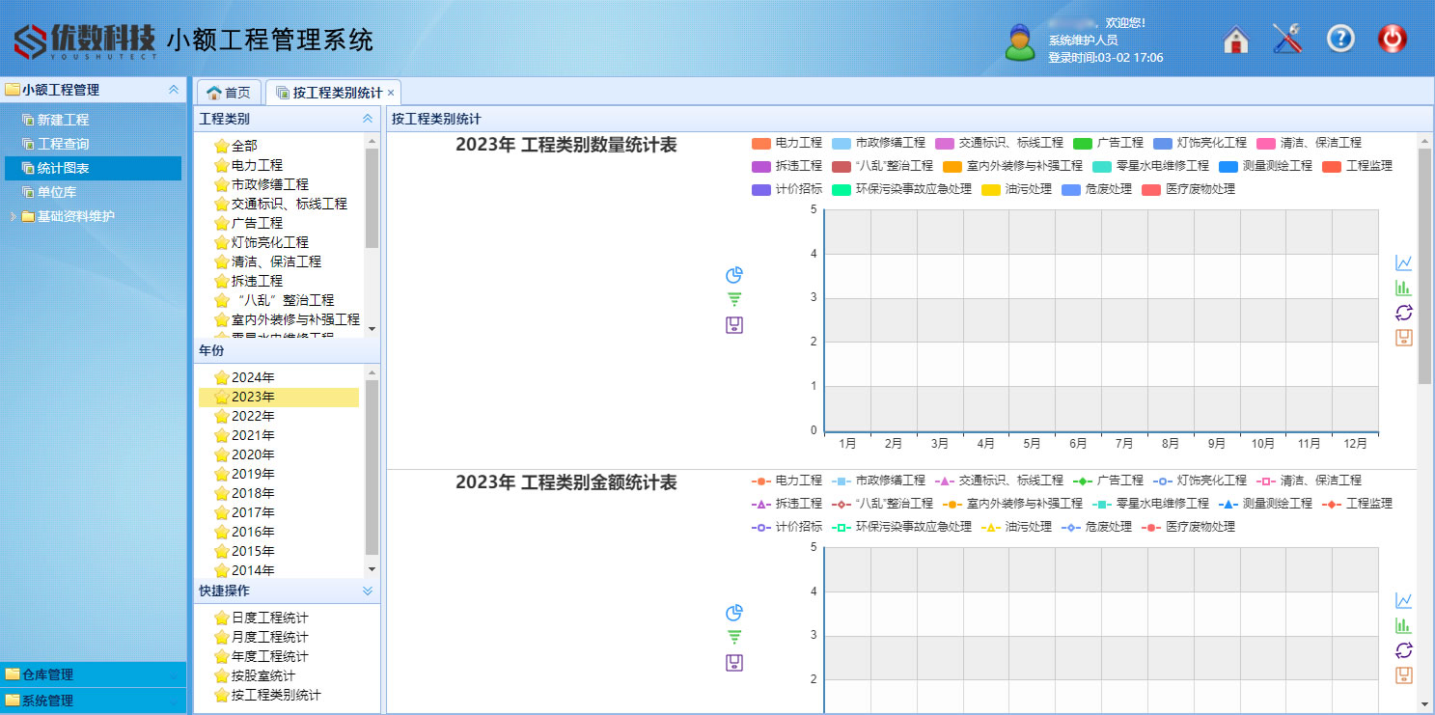Screen dimensions: 1435x715
Task: Toggle the 快捷操作 panel chevron
Action: point(368,591)
